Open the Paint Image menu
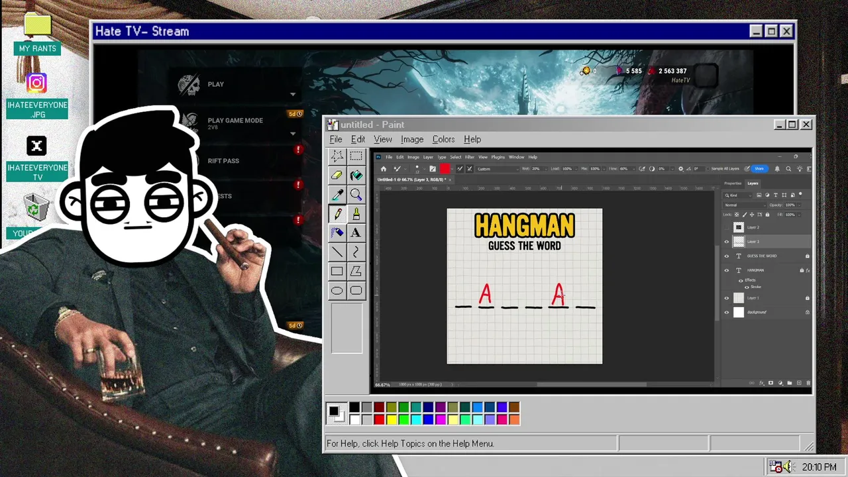The image size is (848, 477). point(412,139)
